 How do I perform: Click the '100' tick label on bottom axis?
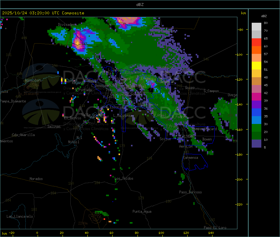coord(161,233)
